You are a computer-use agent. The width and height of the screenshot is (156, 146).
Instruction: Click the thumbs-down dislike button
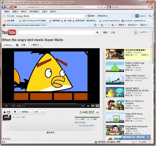coord(15,112)
